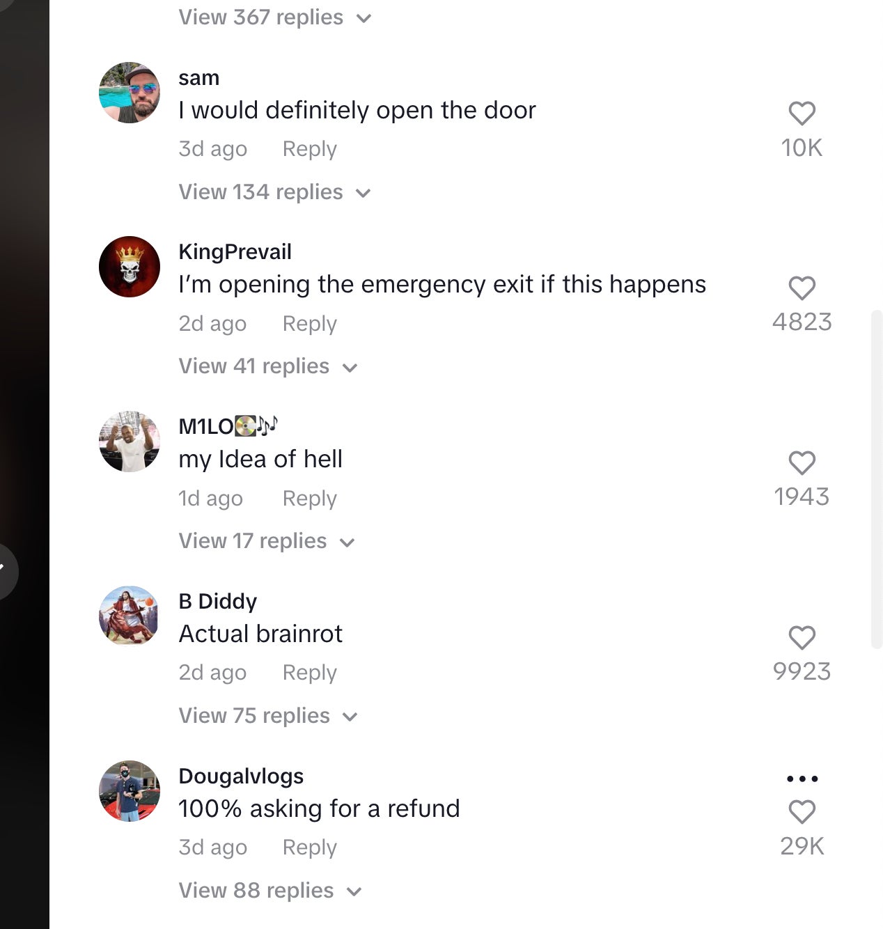Like sam's comment with the heart icon
The width and height of the screenshot is (883, 929).
802,114
